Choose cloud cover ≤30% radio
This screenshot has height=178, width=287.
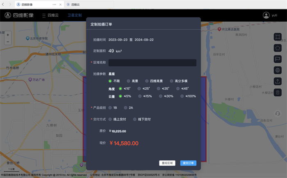tap(161, 96)
